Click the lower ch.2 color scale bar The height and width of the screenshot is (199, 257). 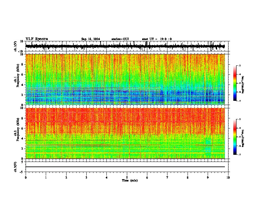[x=235, y=137]
